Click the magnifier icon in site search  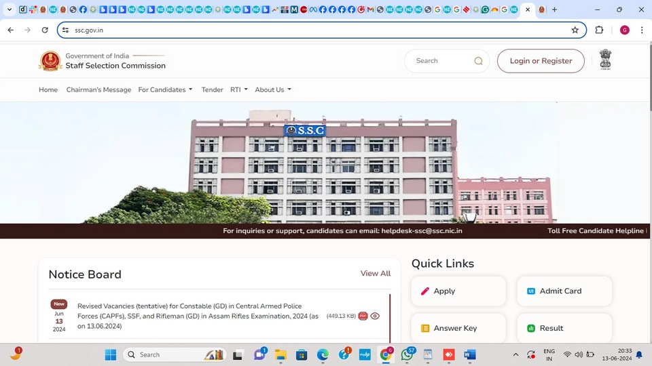click(479, 61)
